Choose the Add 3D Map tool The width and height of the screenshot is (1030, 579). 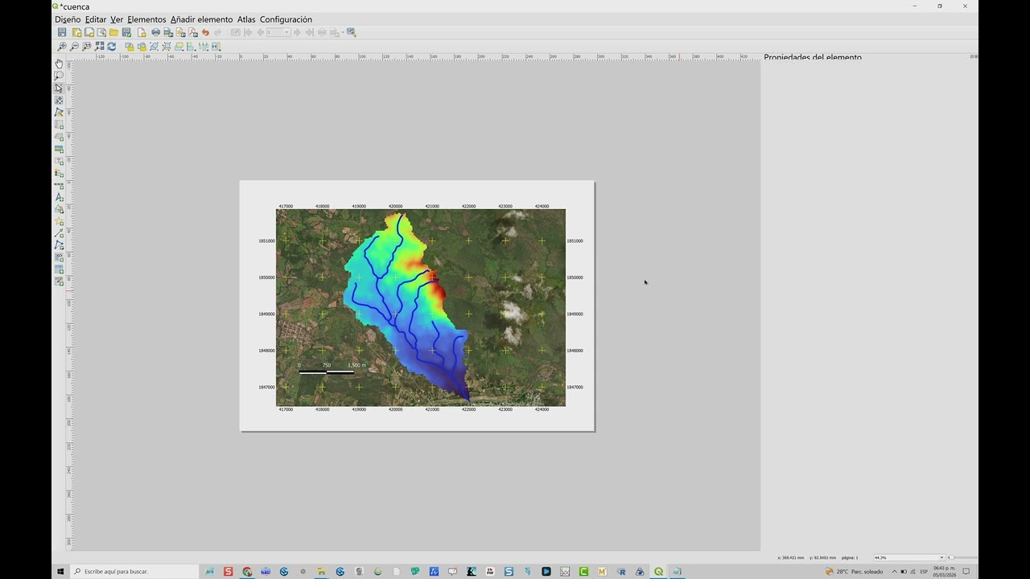59,137
